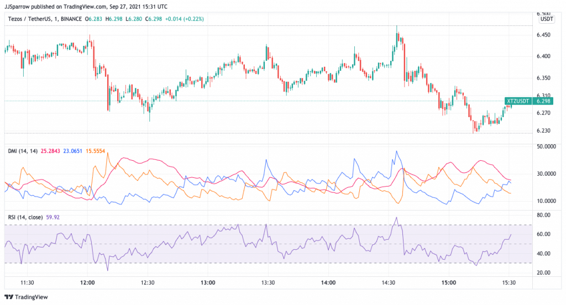
Task: Click the 6.400 price axis label
Action: click(x=543, y=56)
